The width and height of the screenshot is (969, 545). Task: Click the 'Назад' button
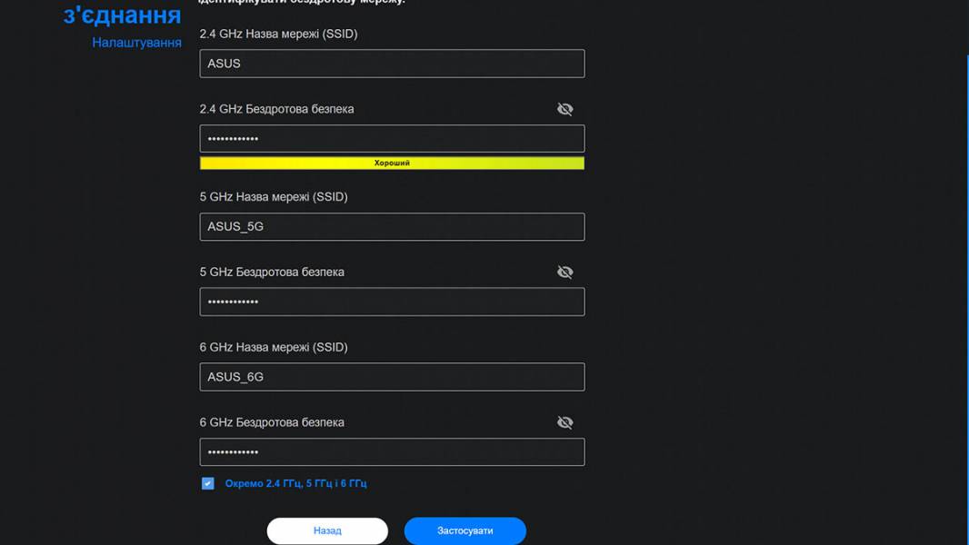(x=327, y=530)
